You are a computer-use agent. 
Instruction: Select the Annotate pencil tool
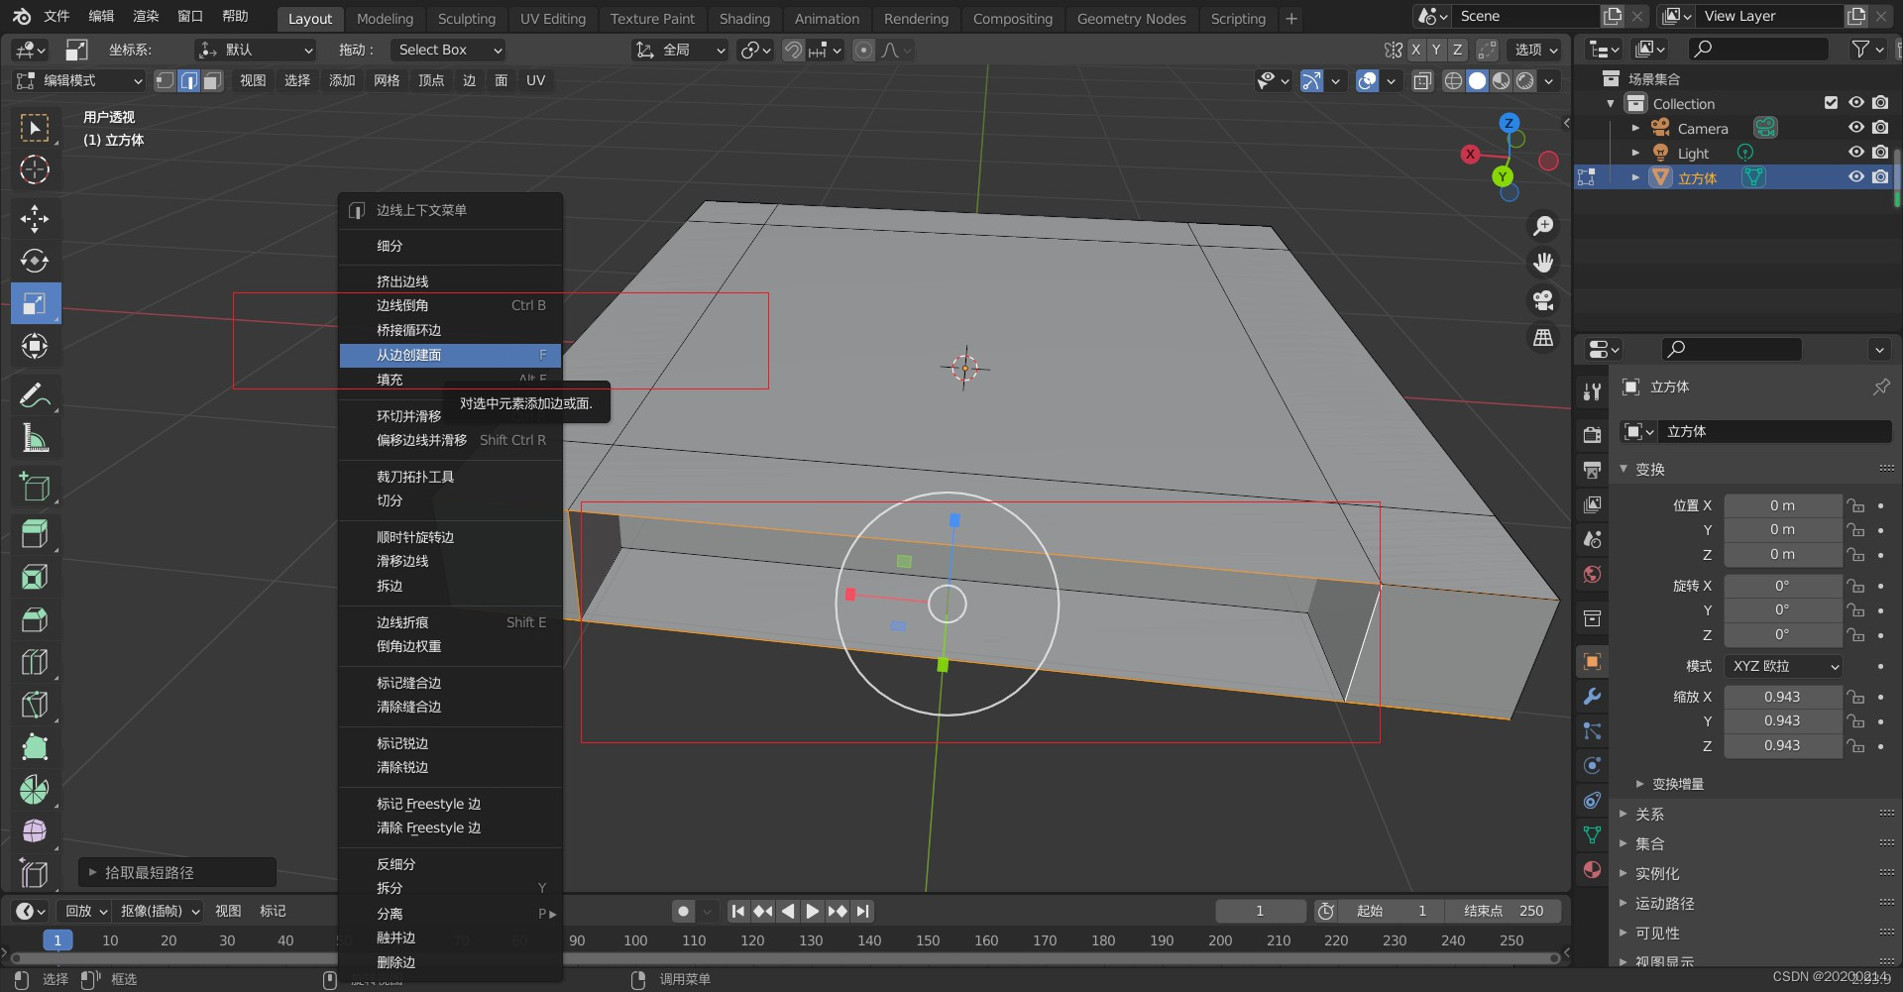tap(35, 395)
